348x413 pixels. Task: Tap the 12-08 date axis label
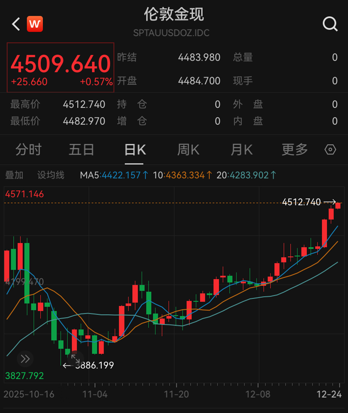[258, 394]
